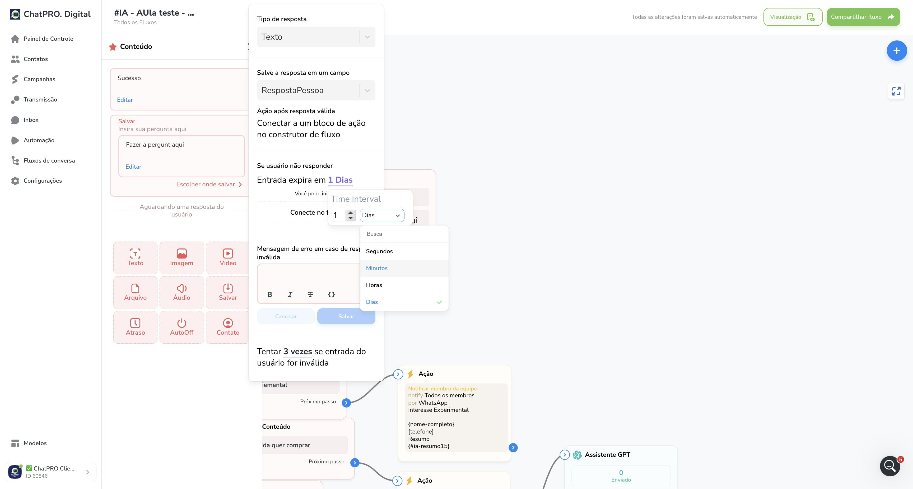Add a Video content block
This screenshot has height=489, width=913.
tap(227, 258)
